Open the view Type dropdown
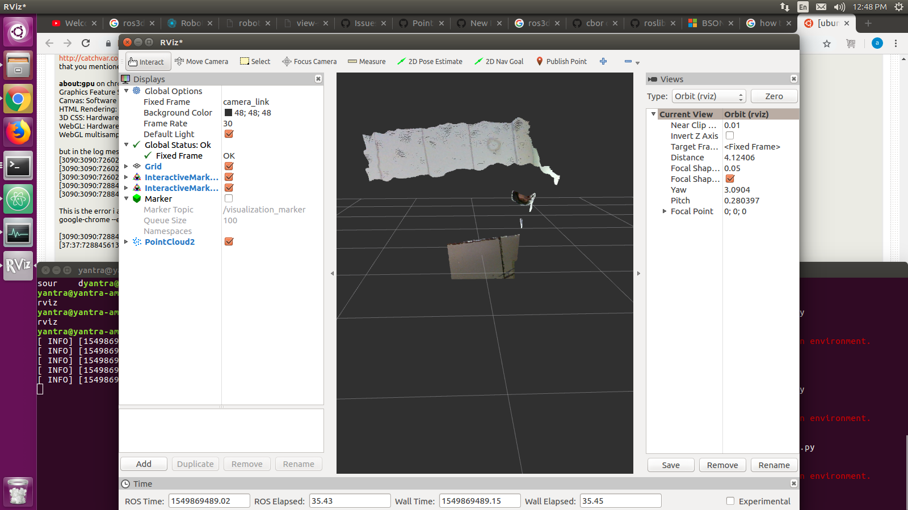 pyautogui.click(x=708, y=96)
